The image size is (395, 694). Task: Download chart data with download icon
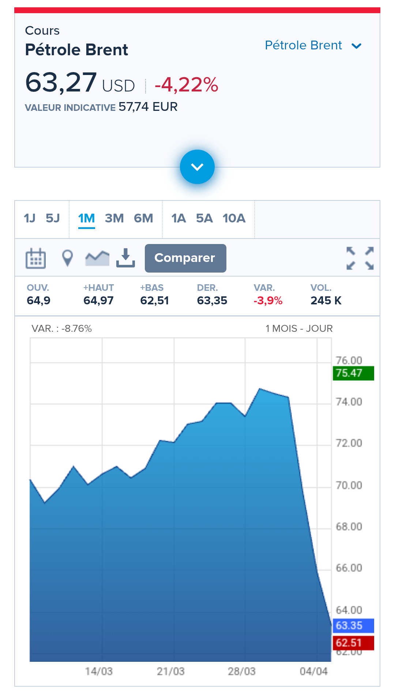pos(125,258)
